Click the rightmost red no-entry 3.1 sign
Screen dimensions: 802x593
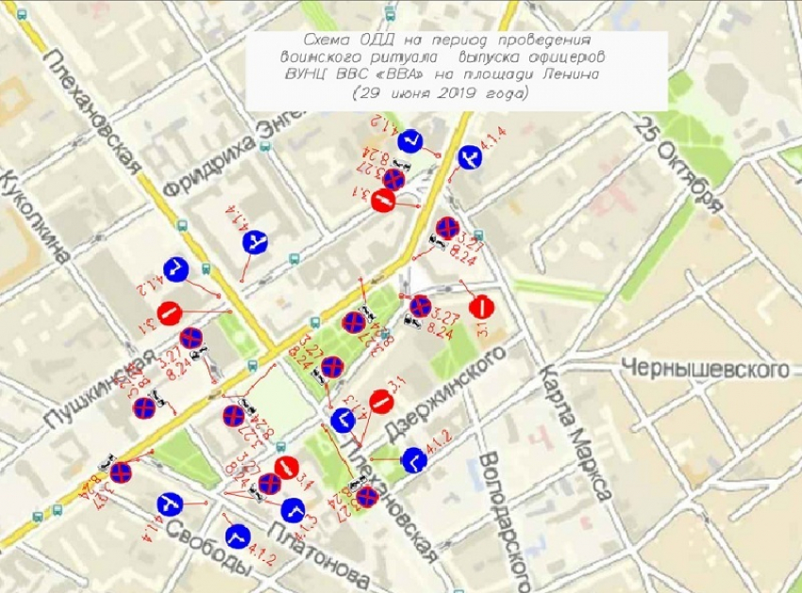pos(481,306)
